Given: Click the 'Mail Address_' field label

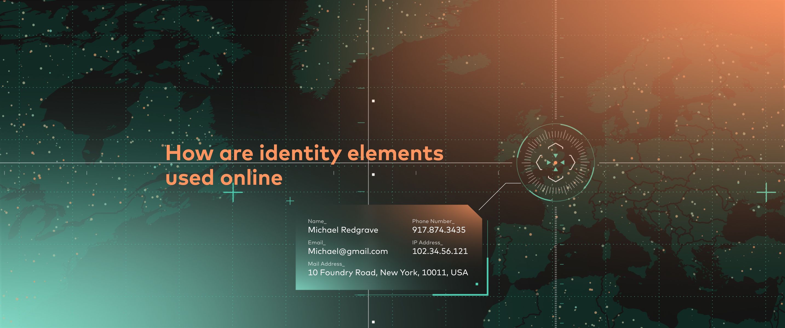Looking at the screenshot, I should [326, 264].
